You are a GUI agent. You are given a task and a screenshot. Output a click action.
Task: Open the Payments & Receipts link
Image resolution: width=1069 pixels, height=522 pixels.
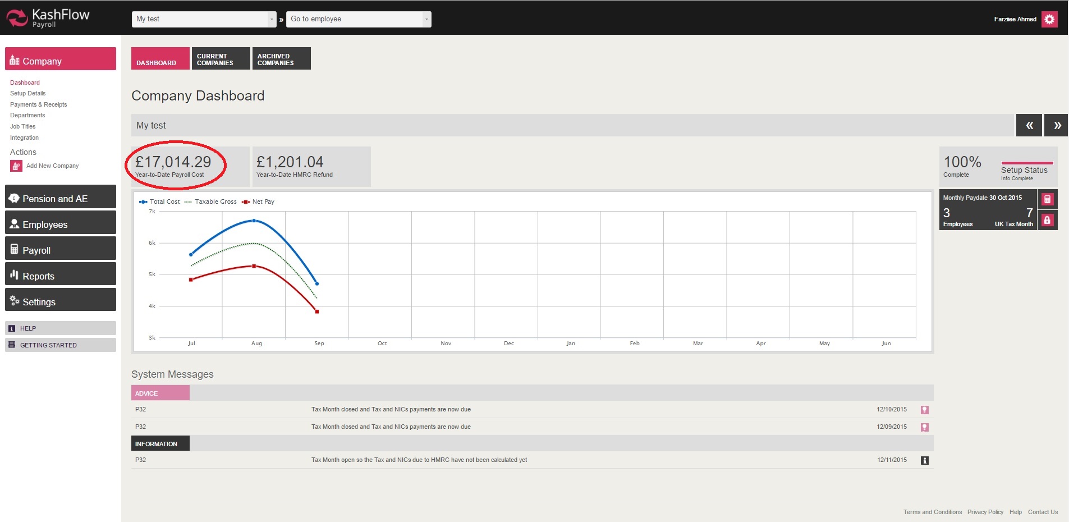point(38,104)
